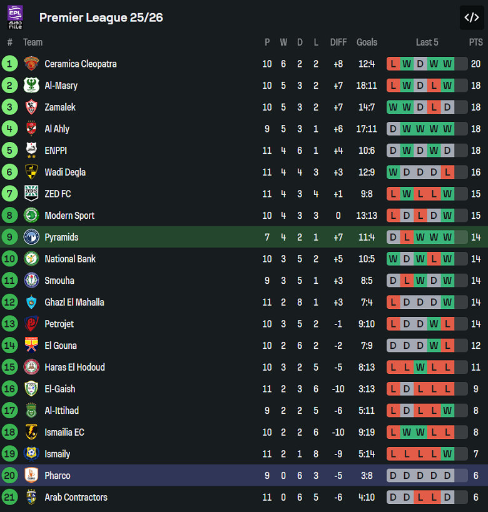Click the Goals column header
This screenshot has width=488, height=512.
pyautogui.click(x=367, y=43)
